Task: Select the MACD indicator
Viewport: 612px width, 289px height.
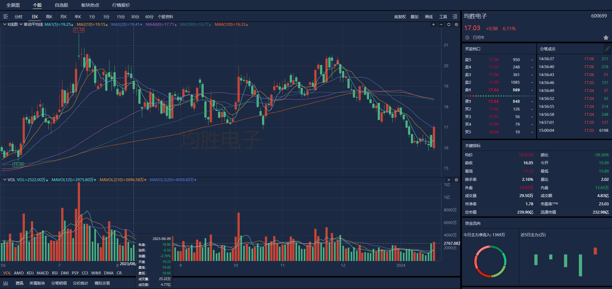Action: 43,273
